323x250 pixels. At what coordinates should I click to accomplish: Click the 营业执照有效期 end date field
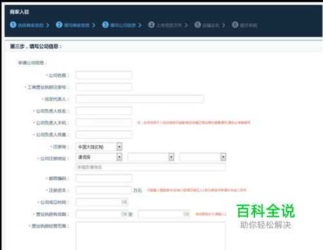[x=164, y=214]
